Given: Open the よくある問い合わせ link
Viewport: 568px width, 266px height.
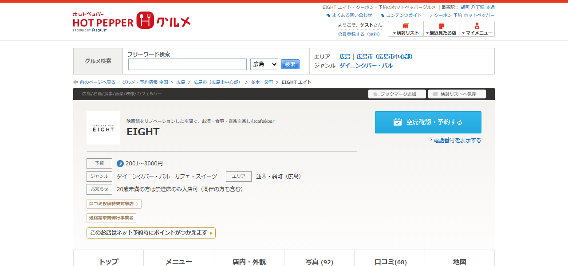Looking at the screenshot, I should (352, 15).
